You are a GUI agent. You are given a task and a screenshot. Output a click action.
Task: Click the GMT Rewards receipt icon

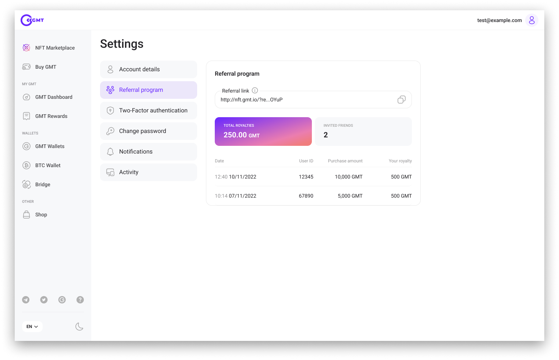coord(26,116)
